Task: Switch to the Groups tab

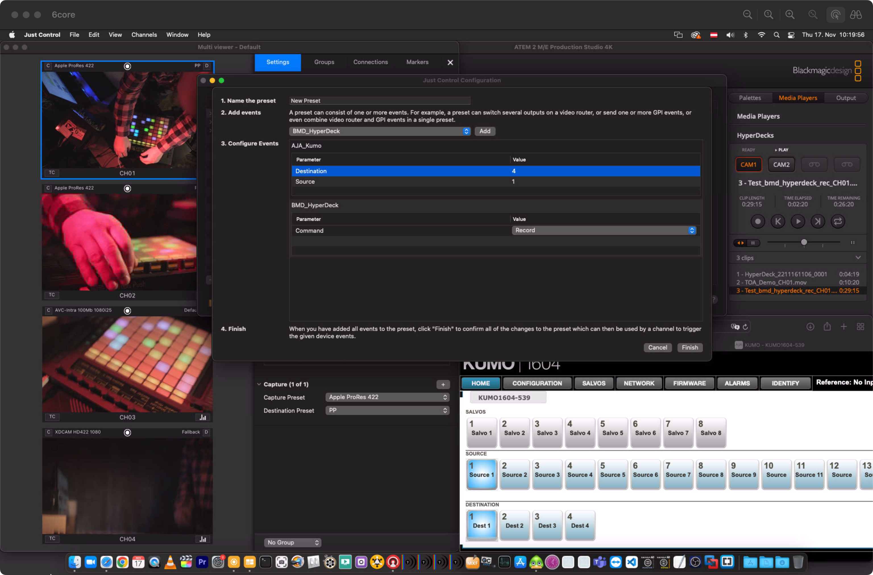Action: [324, 62]
